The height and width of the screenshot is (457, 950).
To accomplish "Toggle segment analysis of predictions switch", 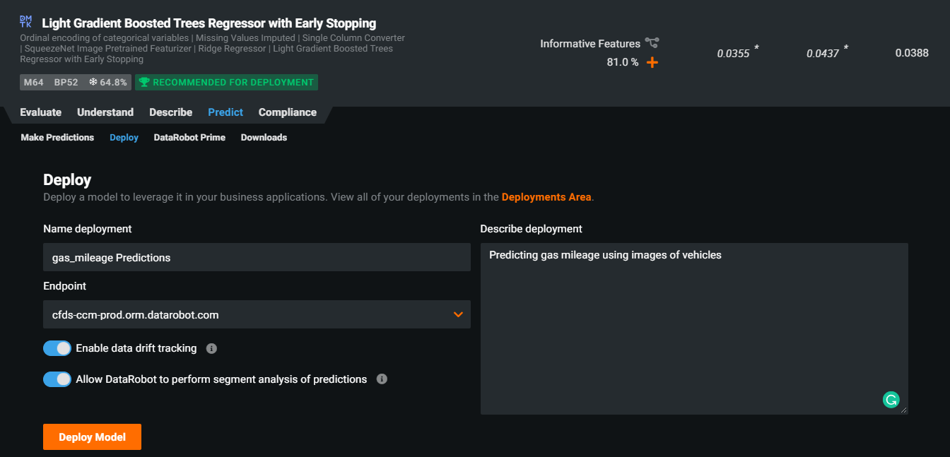I will [57, 379].
